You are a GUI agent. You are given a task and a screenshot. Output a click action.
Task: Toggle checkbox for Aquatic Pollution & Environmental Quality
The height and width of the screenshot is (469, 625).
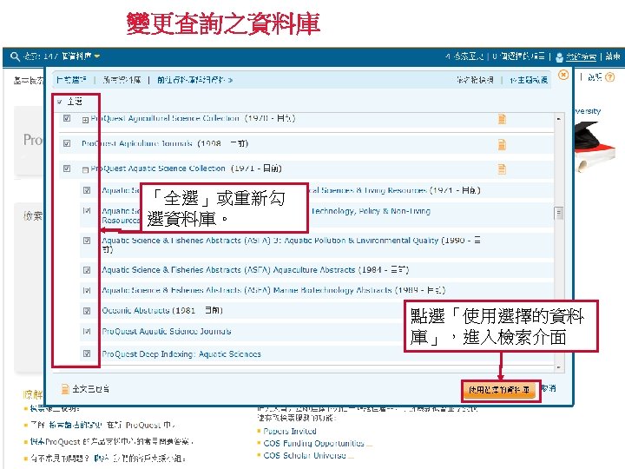pyautogui.click(x=87, y=241)
